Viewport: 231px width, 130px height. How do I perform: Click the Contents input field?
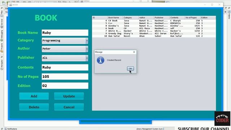[65, 68]
